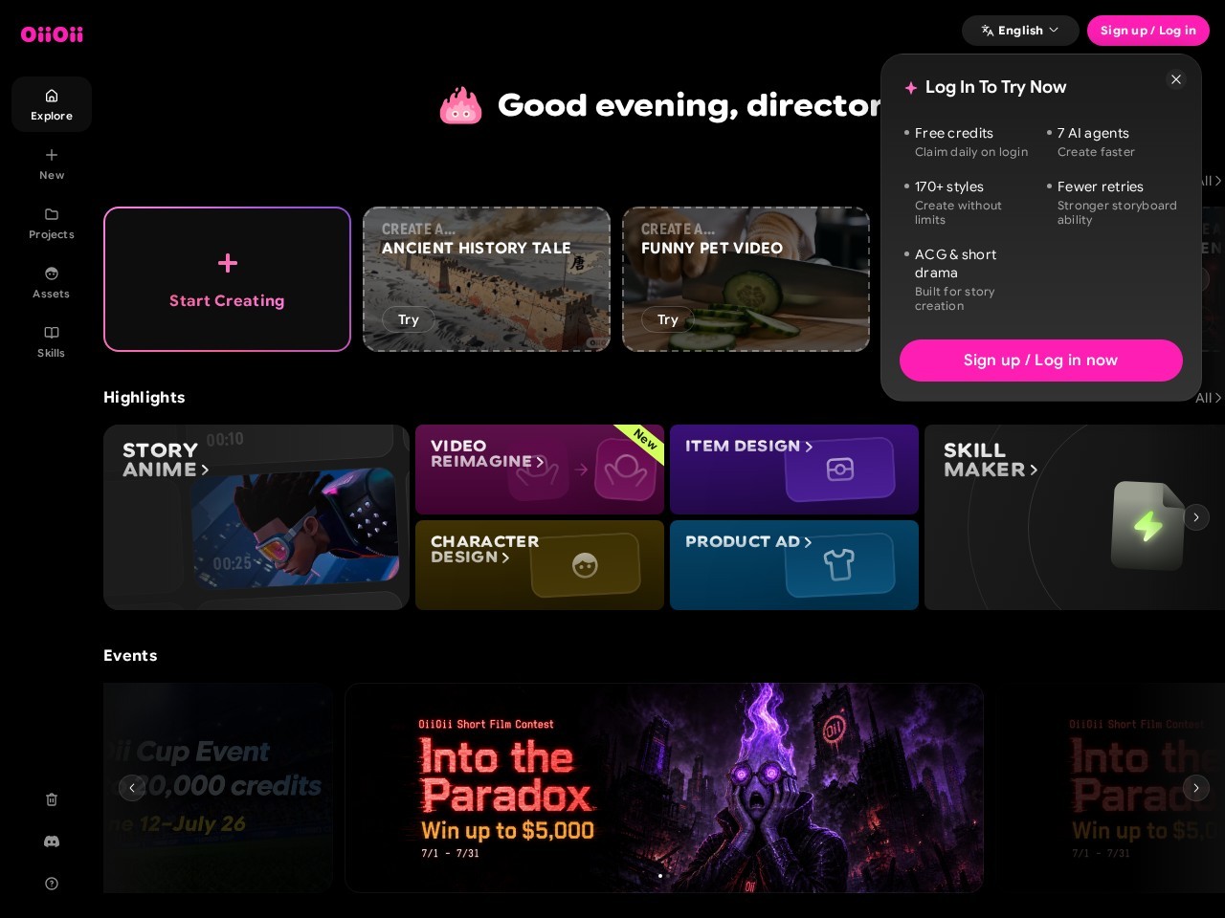Click the help question mark icon

click(x=52, y=884)
